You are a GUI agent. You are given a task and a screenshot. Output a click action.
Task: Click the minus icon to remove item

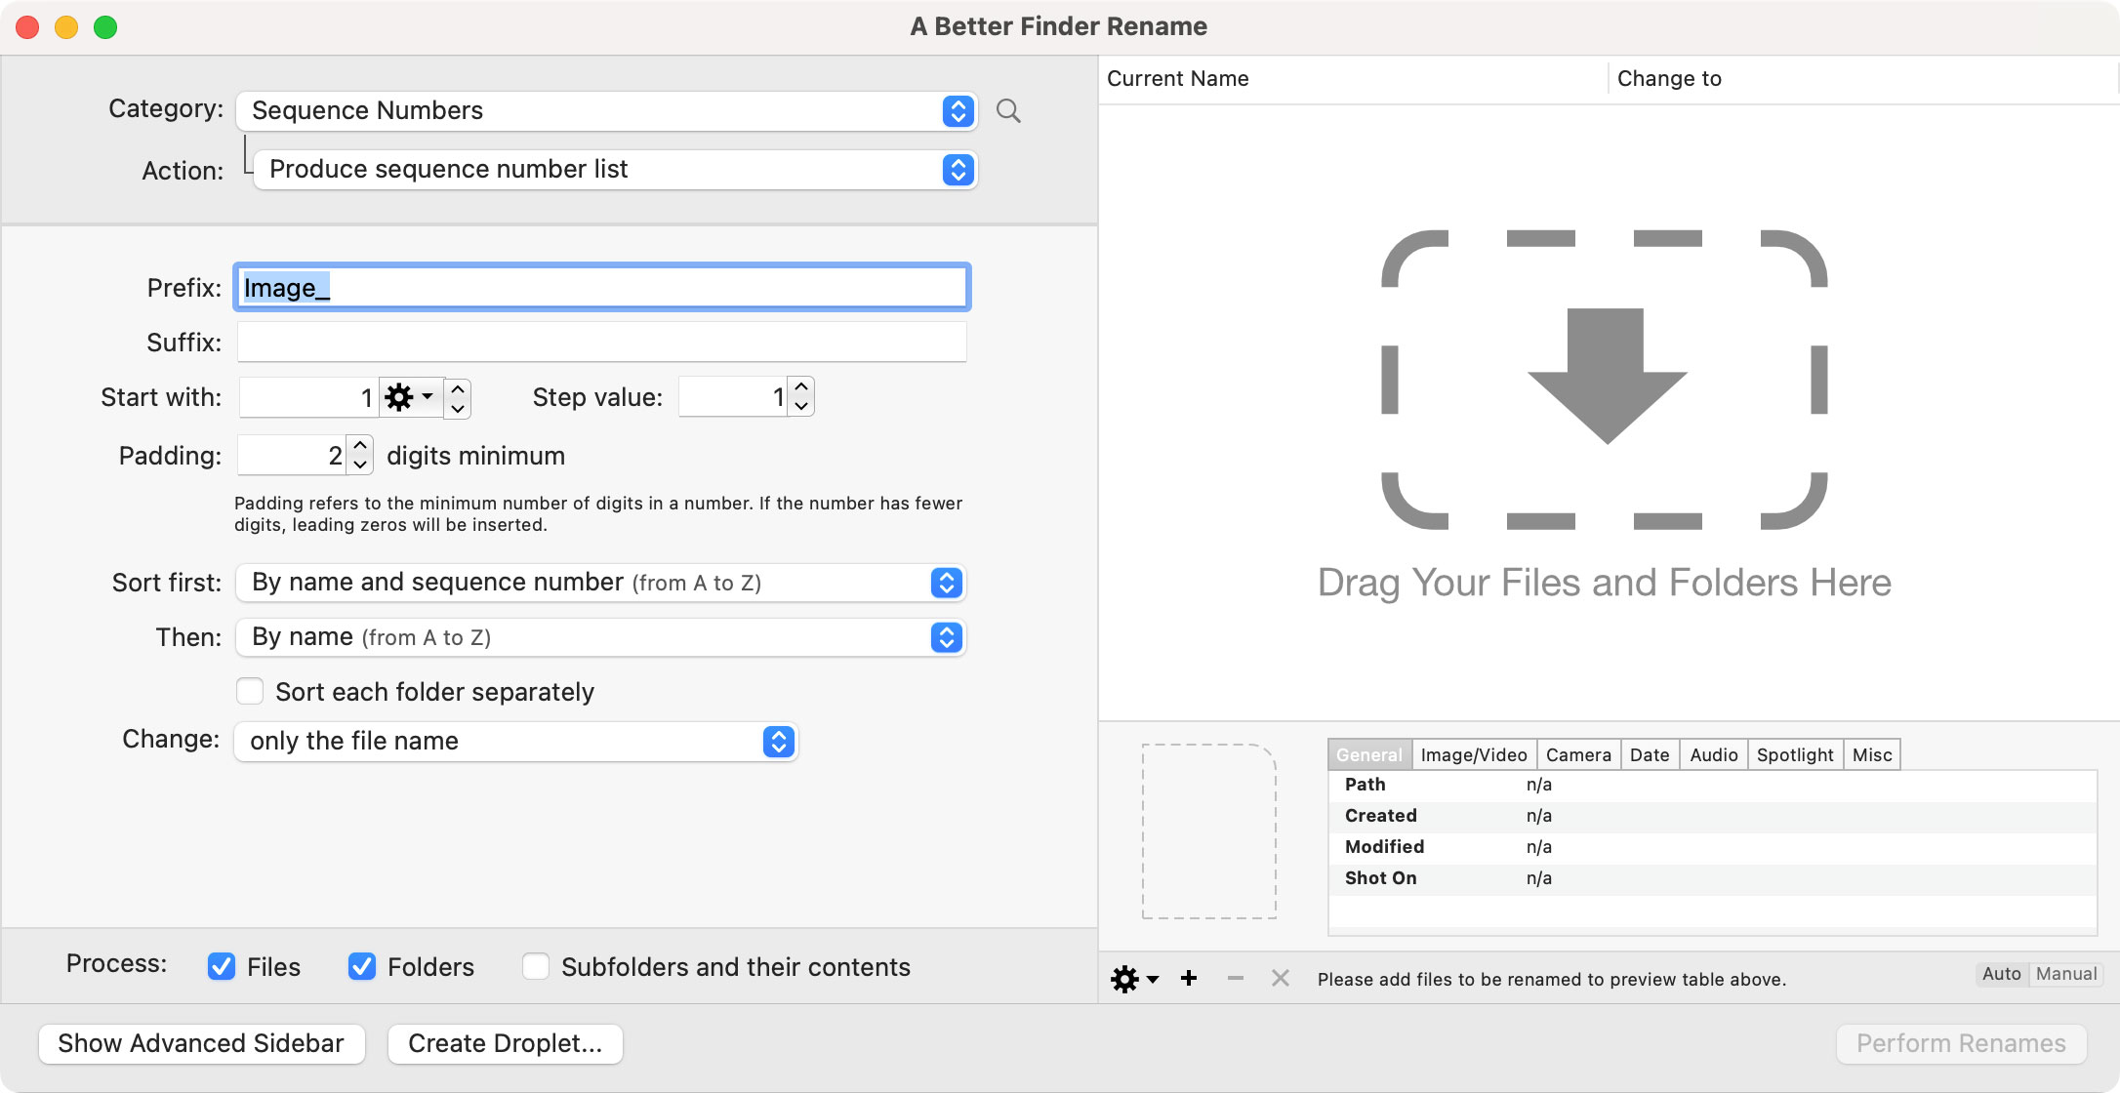pos(1236,978)
